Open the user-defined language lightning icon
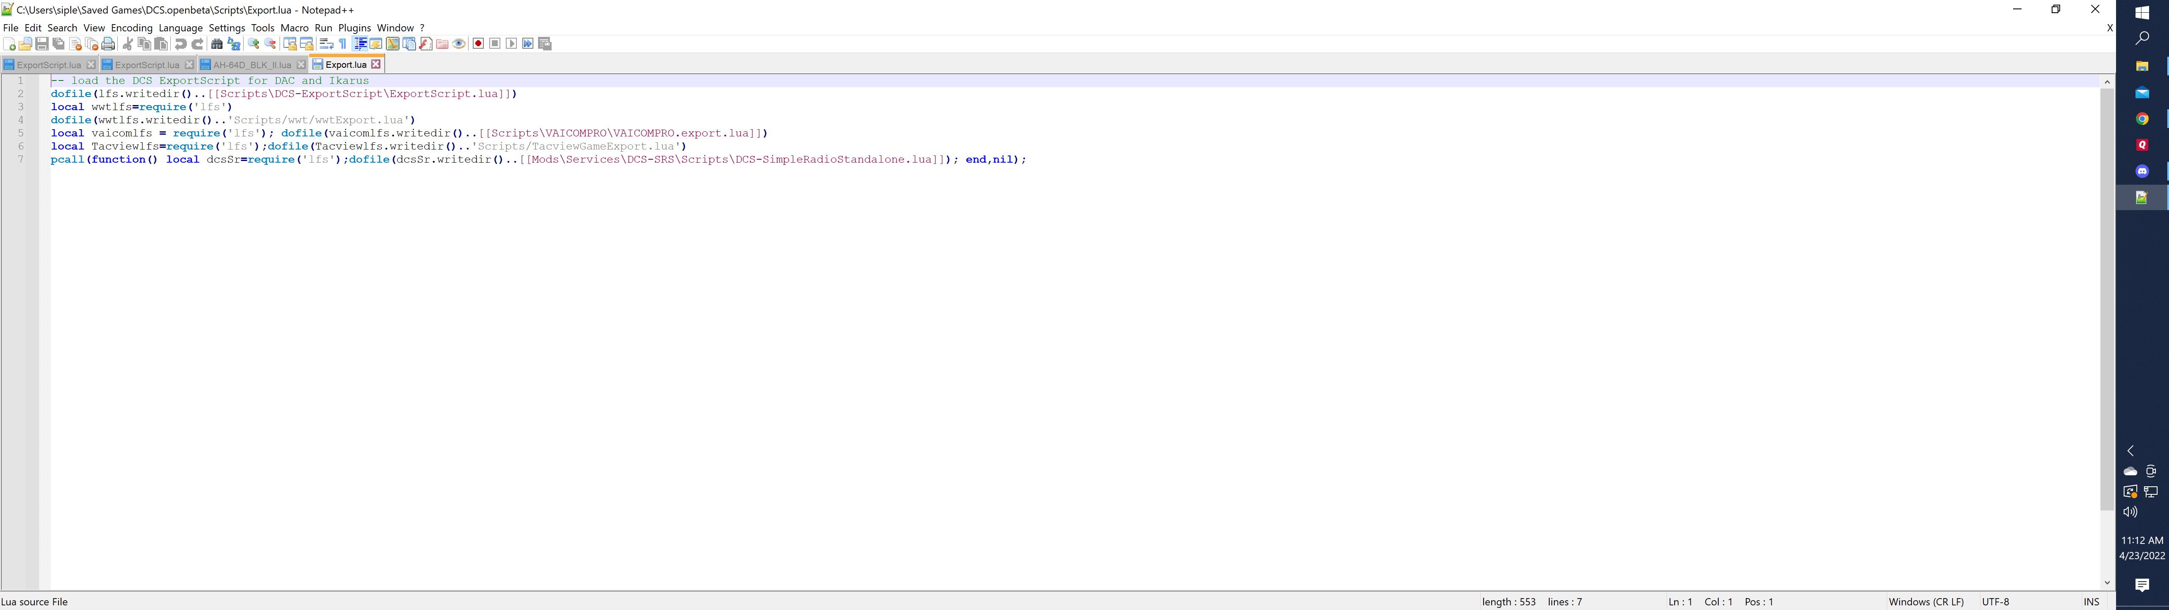 (x=375, y=44)
